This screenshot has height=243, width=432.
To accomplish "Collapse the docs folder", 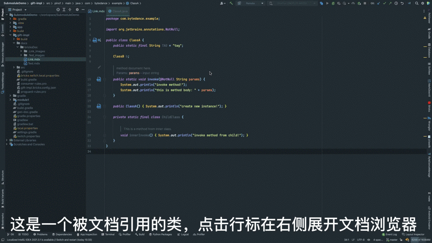I will pos(14,43).
